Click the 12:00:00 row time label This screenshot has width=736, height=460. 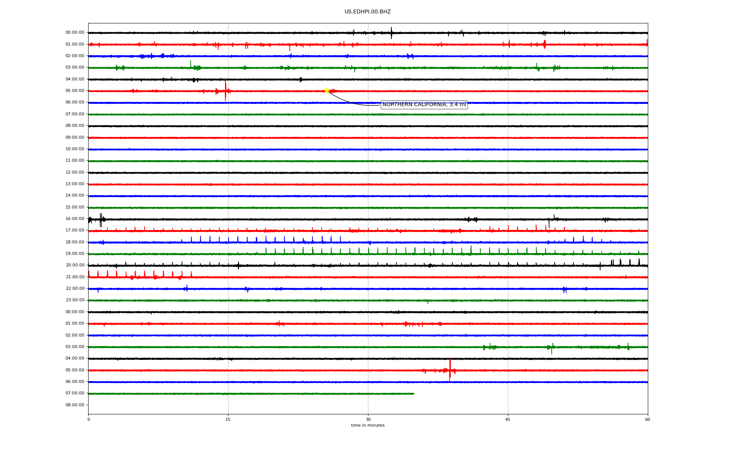coord(75,172)
